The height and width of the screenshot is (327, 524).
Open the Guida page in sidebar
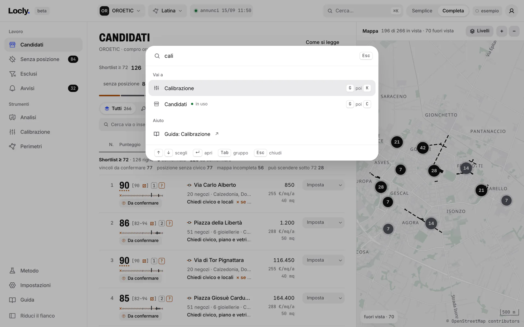click(43, 300)
